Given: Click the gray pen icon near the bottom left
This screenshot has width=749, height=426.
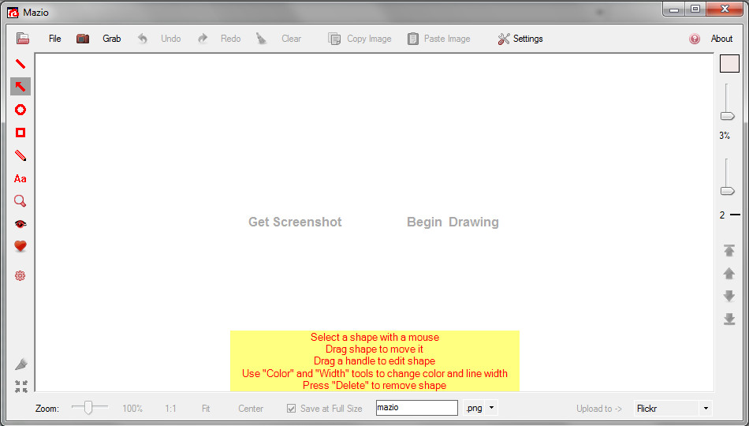Looking at the screenshot, I should (21, 364).
